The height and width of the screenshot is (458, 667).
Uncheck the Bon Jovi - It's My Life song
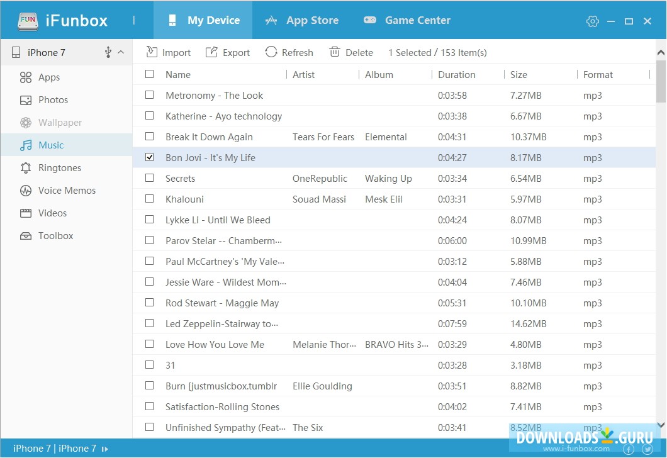[x=149, y=157]
